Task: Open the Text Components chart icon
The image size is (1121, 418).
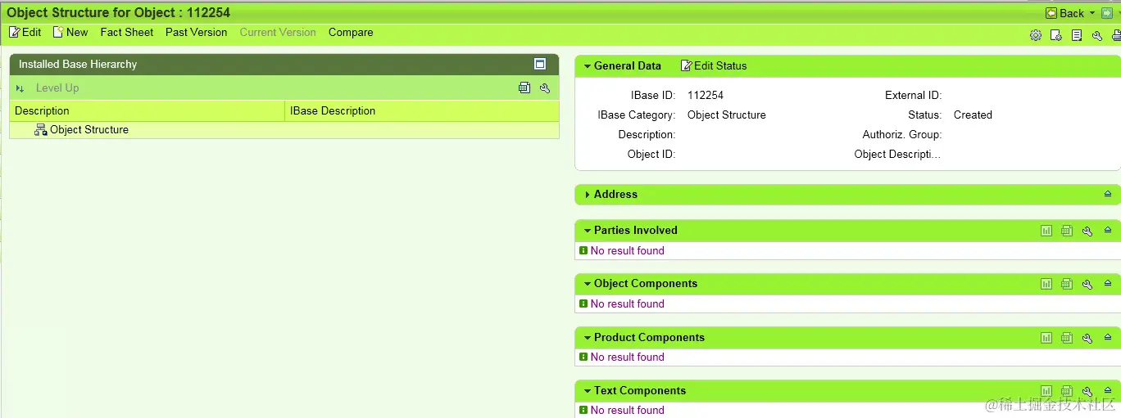Action: point(1046,391)
